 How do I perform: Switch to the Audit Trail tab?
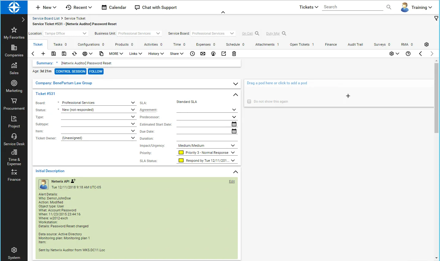(355, 44)
